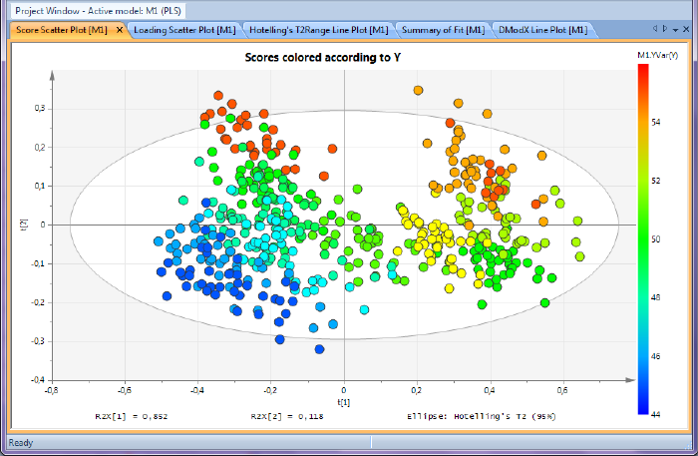Click color scale value 46
The image size is (698, 456).
coord(656,356)
